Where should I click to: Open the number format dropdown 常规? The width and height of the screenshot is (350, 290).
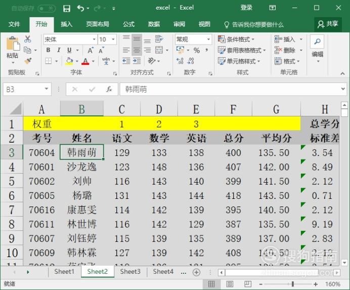208,39
